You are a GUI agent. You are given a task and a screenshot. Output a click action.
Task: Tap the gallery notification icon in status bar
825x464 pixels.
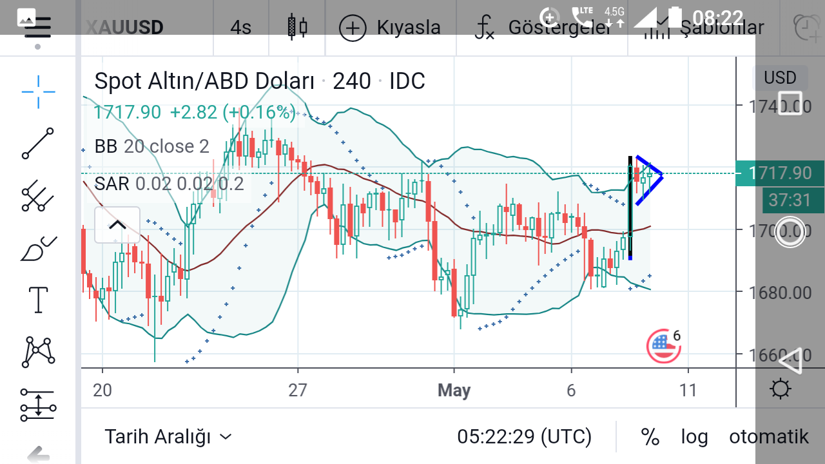coord(27,18)
